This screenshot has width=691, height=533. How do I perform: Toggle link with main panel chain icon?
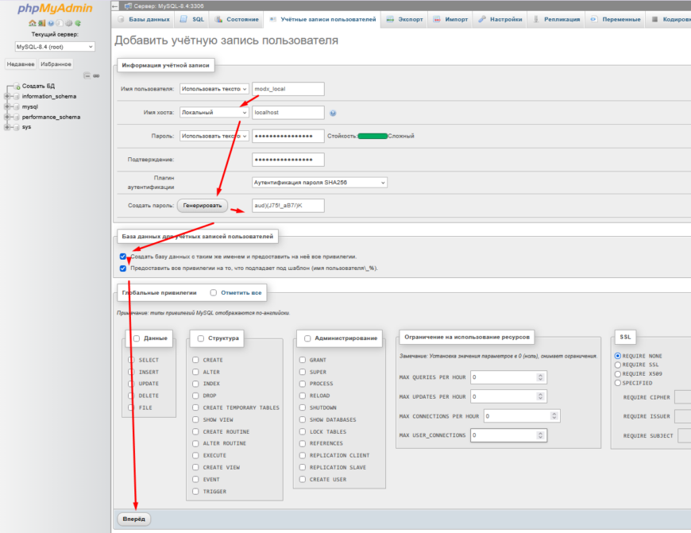click(96, 75)
